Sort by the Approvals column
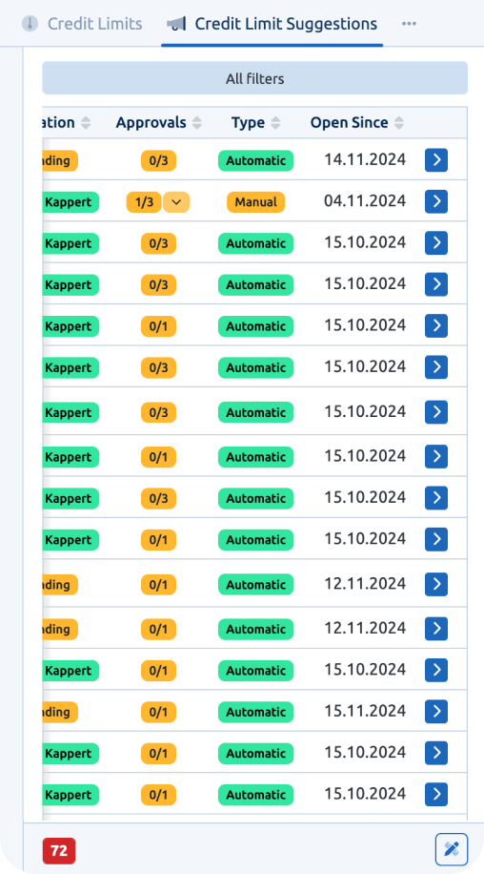 click(x=158, y=123)
